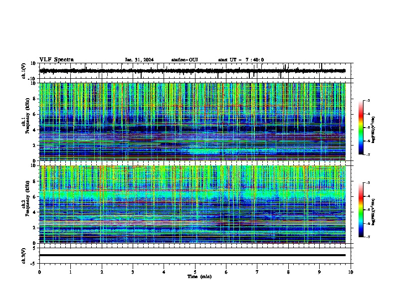The width and height of the screenshot is (395, 305).
Task: Click the "start UT = 7:40:0" text
Action: tap(241, 60)
